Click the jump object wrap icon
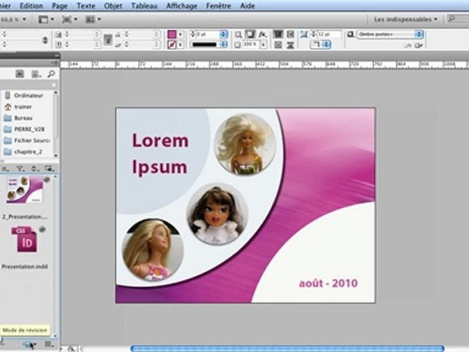This screenshot has width=469, height=352. point(290,45)
